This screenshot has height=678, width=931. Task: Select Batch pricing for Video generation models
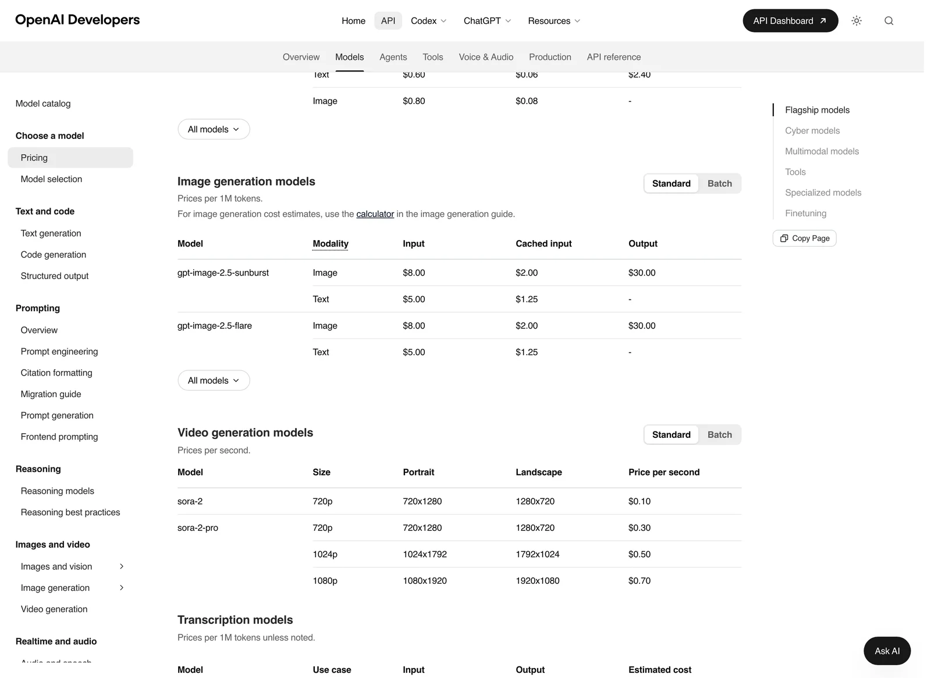point(720,435)
